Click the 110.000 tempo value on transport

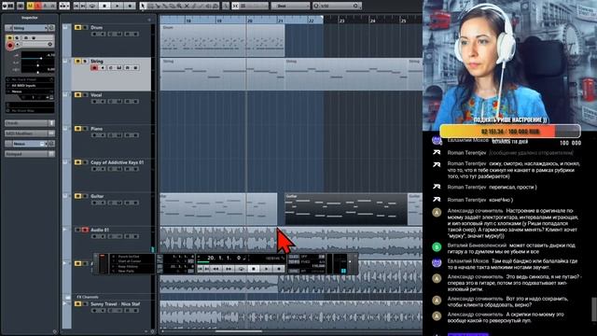[318, 265]
